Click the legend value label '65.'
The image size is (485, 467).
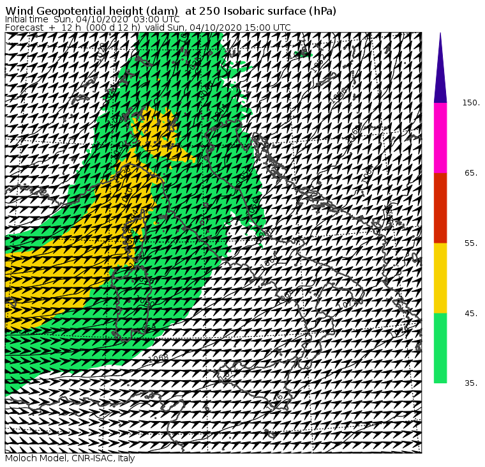click(472, 172)
